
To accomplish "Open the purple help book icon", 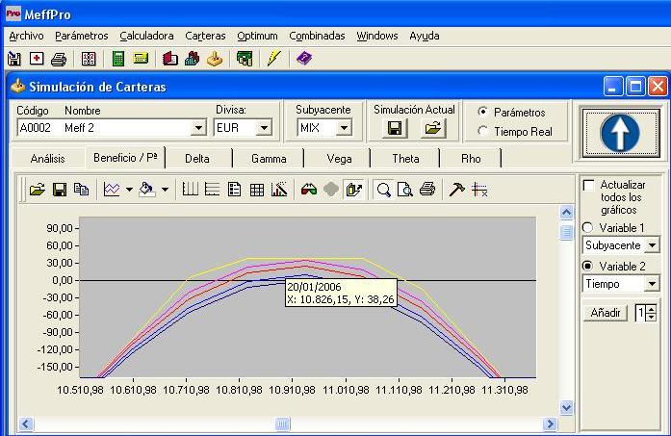I will [304, 58].
